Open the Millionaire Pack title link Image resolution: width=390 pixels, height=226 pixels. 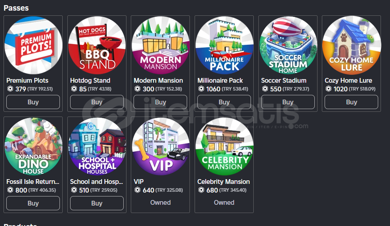pos(220,81)
